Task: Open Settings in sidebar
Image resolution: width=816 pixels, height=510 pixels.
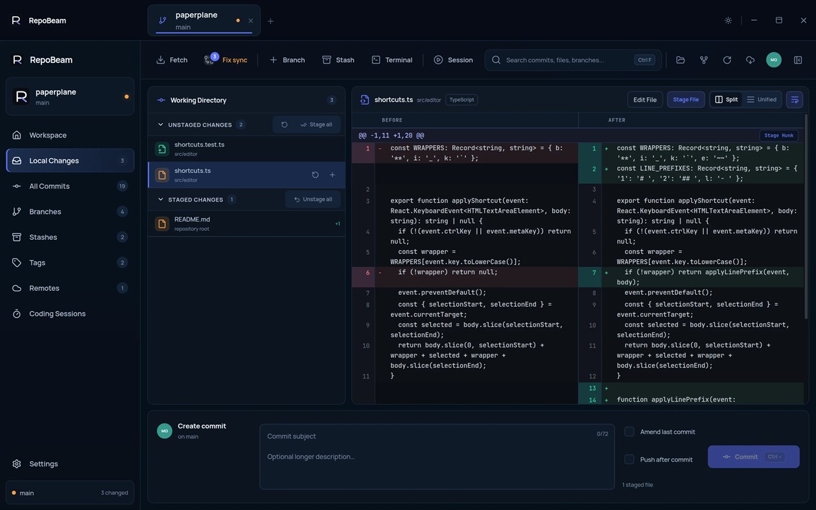Action: (70, 464)
